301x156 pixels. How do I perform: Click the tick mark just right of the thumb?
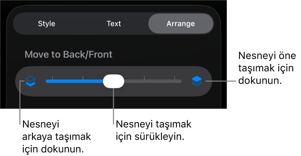pos(144,77)
